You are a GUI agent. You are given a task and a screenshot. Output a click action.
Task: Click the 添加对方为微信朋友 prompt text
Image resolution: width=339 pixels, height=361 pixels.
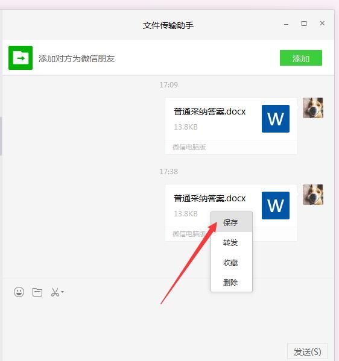point(77,58)
